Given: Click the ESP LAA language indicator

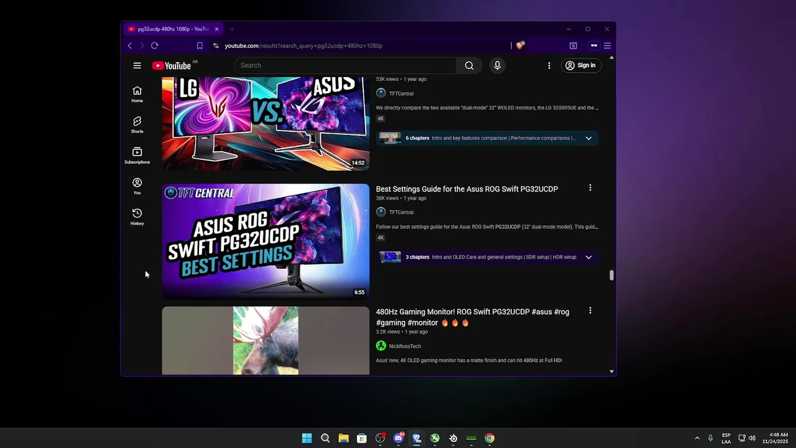Looking at the screenshot, I should 726,438.
